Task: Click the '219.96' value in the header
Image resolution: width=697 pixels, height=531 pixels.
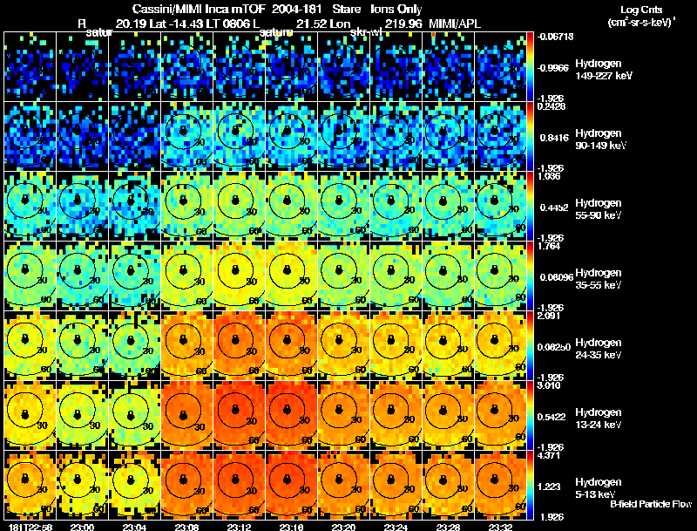Action: point(403,24)
